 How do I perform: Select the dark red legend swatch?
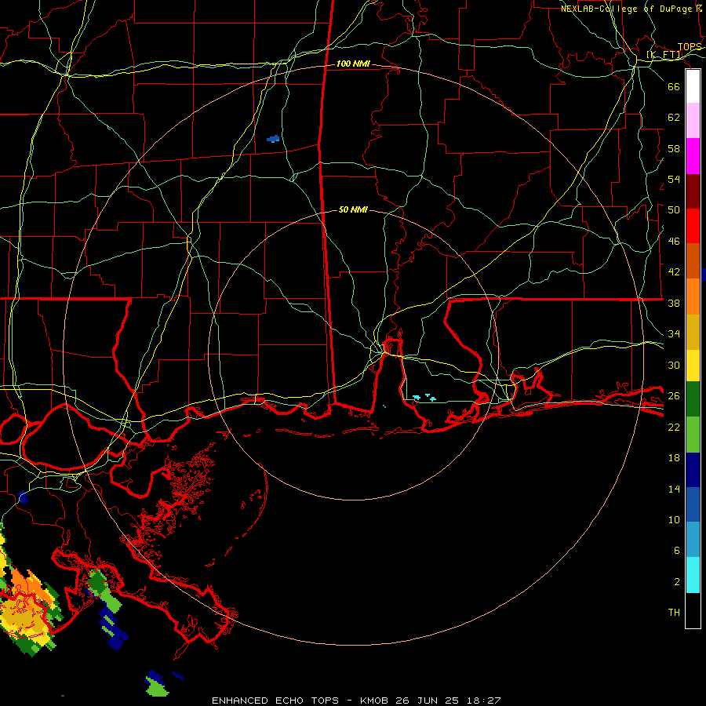click(693, 191)
